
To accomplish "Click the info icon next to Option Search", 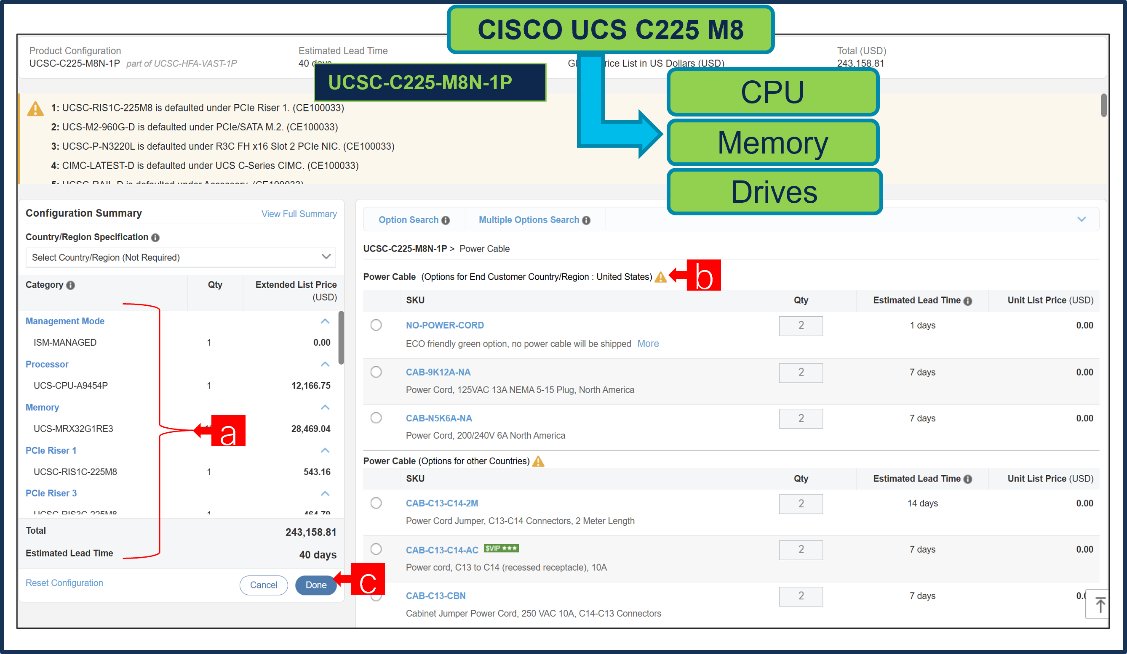I will 446,220.
